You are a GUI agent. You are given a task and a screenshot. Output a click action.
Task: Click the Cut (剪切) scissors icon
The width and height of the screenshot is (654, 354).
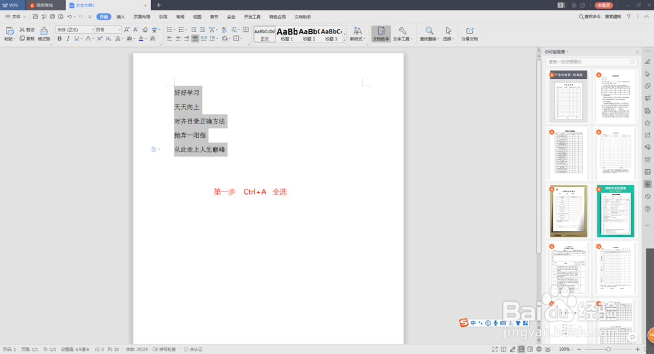[x=22, y=30]
